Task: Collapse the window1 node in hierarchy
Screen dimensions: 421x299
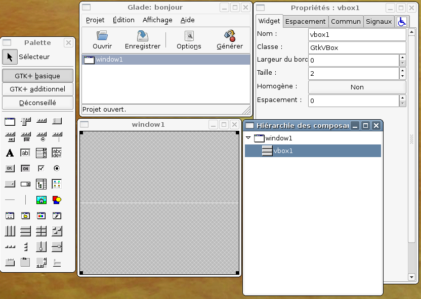Action: click(248, 138)
